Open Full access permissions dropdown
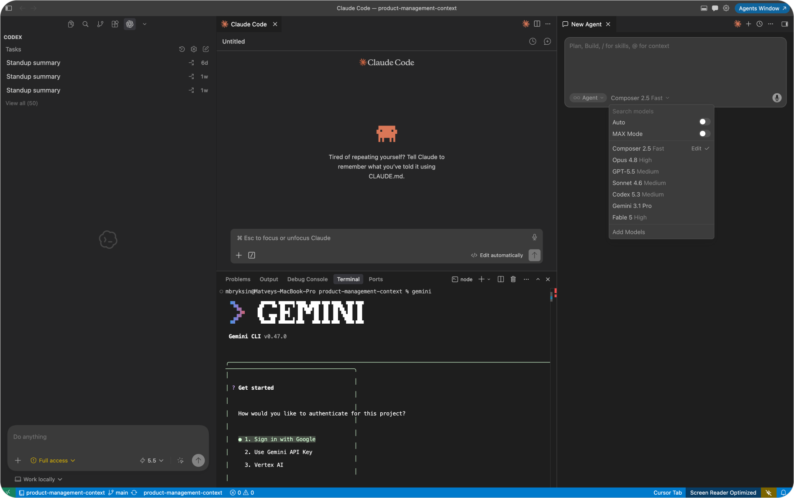 coord(53,460)
